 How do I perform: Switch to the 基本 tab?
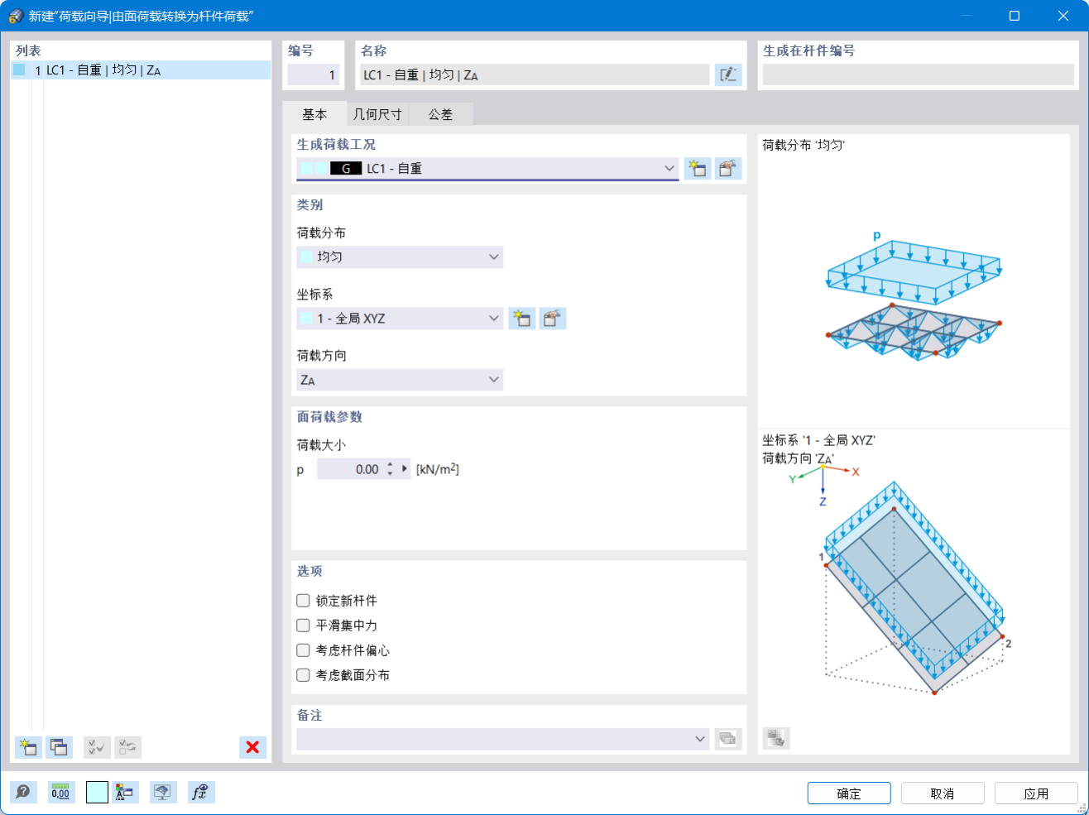314,114
